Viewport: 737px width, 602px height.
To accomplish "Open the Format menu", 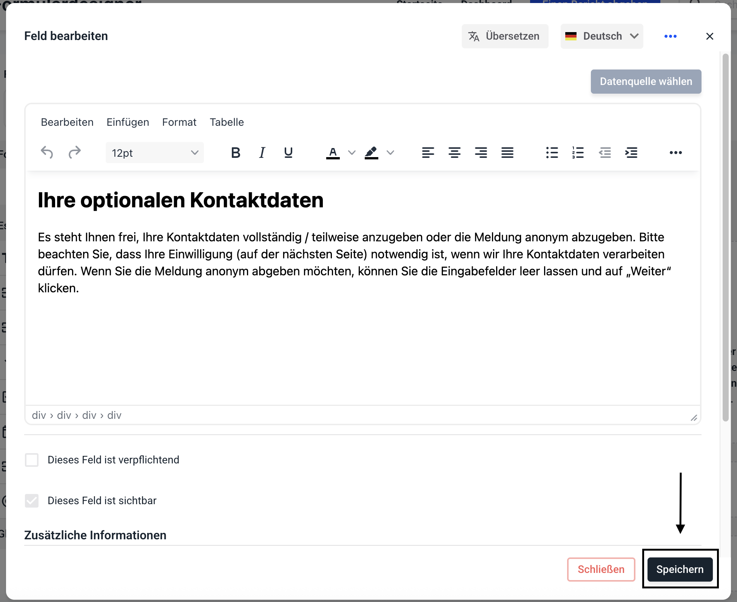I will pyautogui.click(x=179, y=122).
